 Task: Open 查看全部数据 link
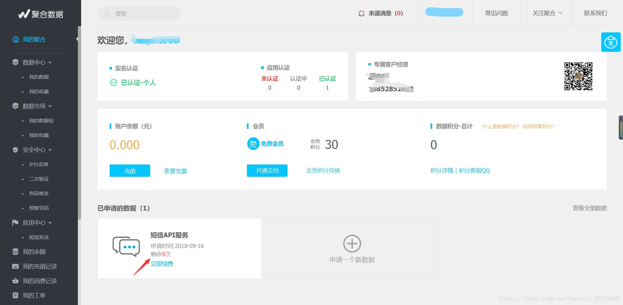click(x=590, y=208)
